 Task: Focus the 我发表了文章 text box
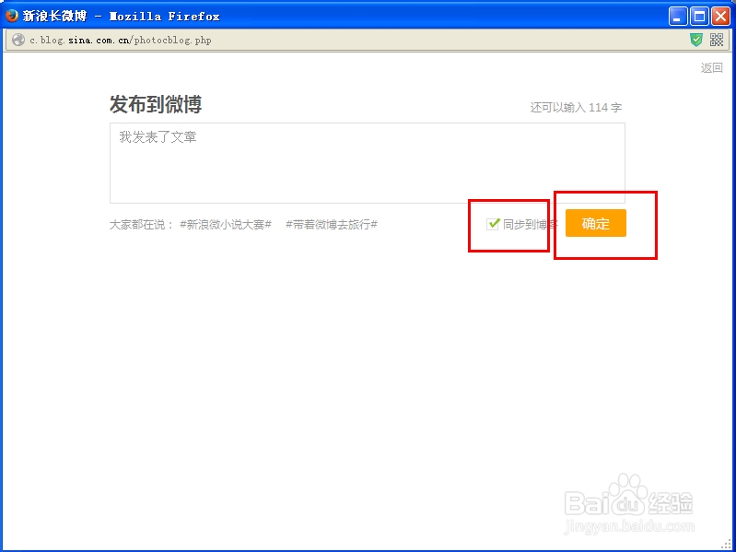click(x=367, y=163)
